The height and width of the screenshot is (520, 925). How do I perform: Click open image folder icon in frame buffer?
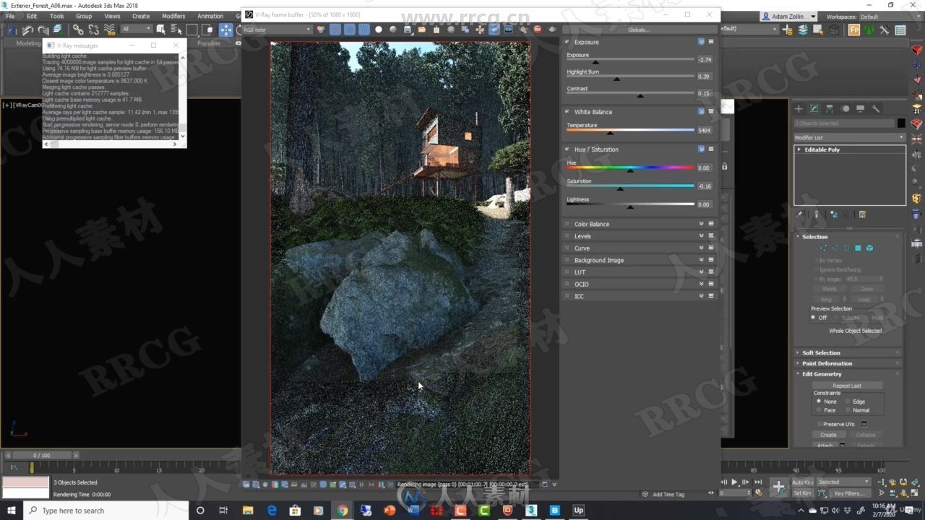(422, 30)
